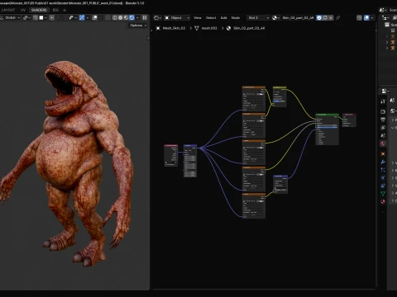Image resolution: width=397 pixels, height=297 pixels.
Task: Open the node editor Add menu
Action: coord(223,18)
